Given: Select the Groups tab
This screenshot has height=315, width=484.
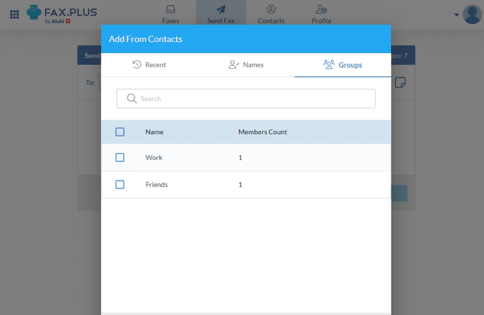Looking at the screenshot, I should [x=343, y=64].
